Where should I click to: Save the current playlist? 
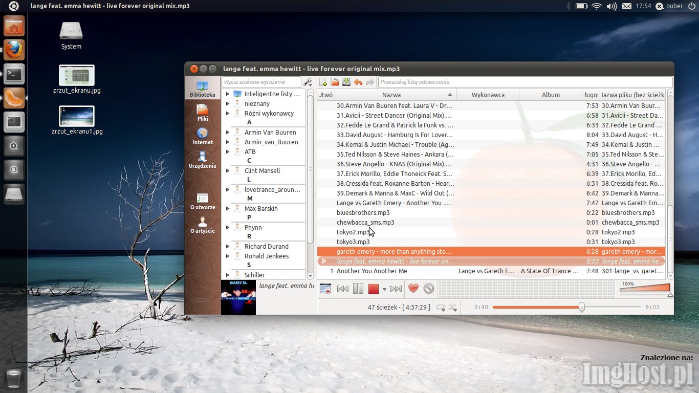point(346,82)
